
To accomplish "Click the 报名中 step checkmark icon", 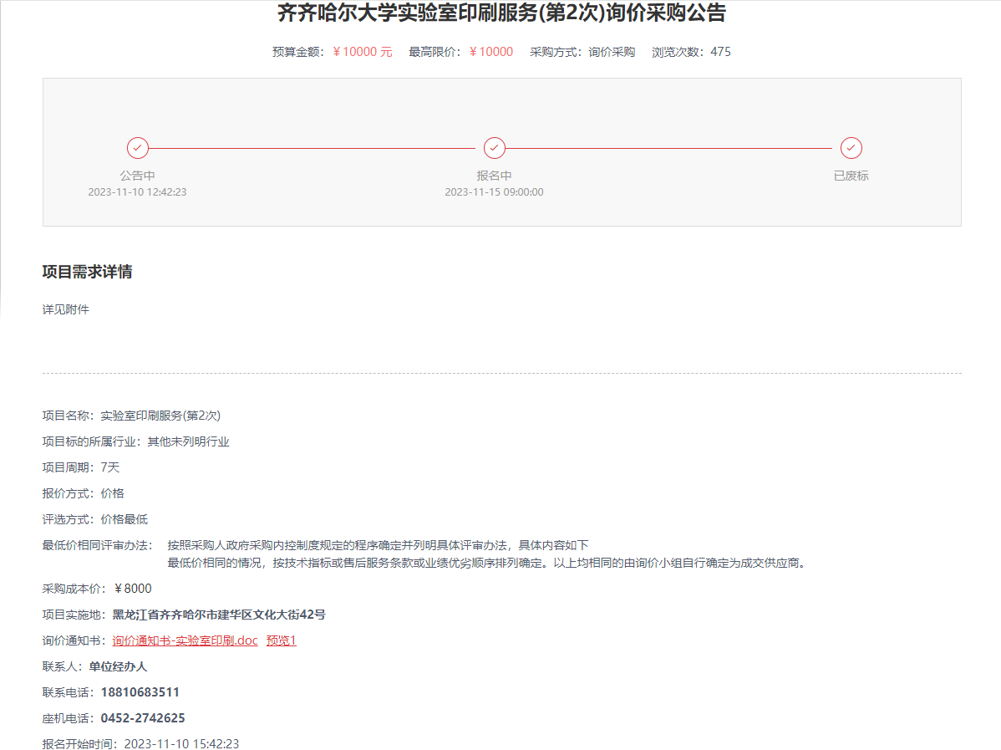I will coord(494,148).
